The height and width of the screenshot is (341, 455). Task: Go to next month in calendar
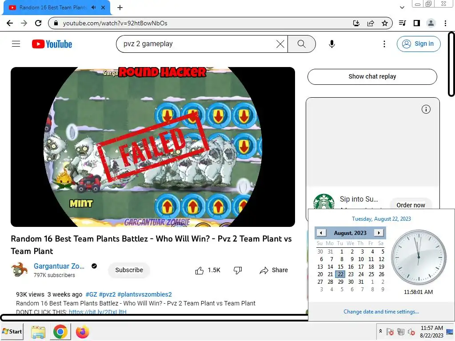point(379,233)
